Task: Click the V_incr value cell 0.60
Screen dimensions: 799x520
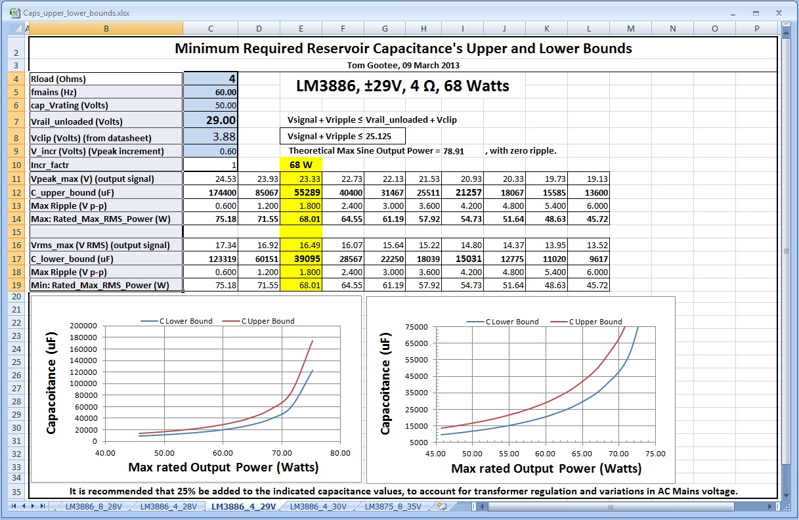Action: coord(210,151)
